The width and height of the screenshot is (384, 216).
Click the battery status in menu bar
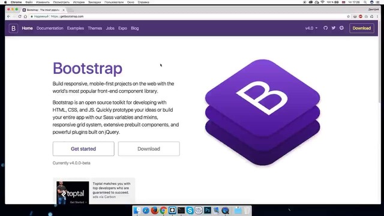333,2
